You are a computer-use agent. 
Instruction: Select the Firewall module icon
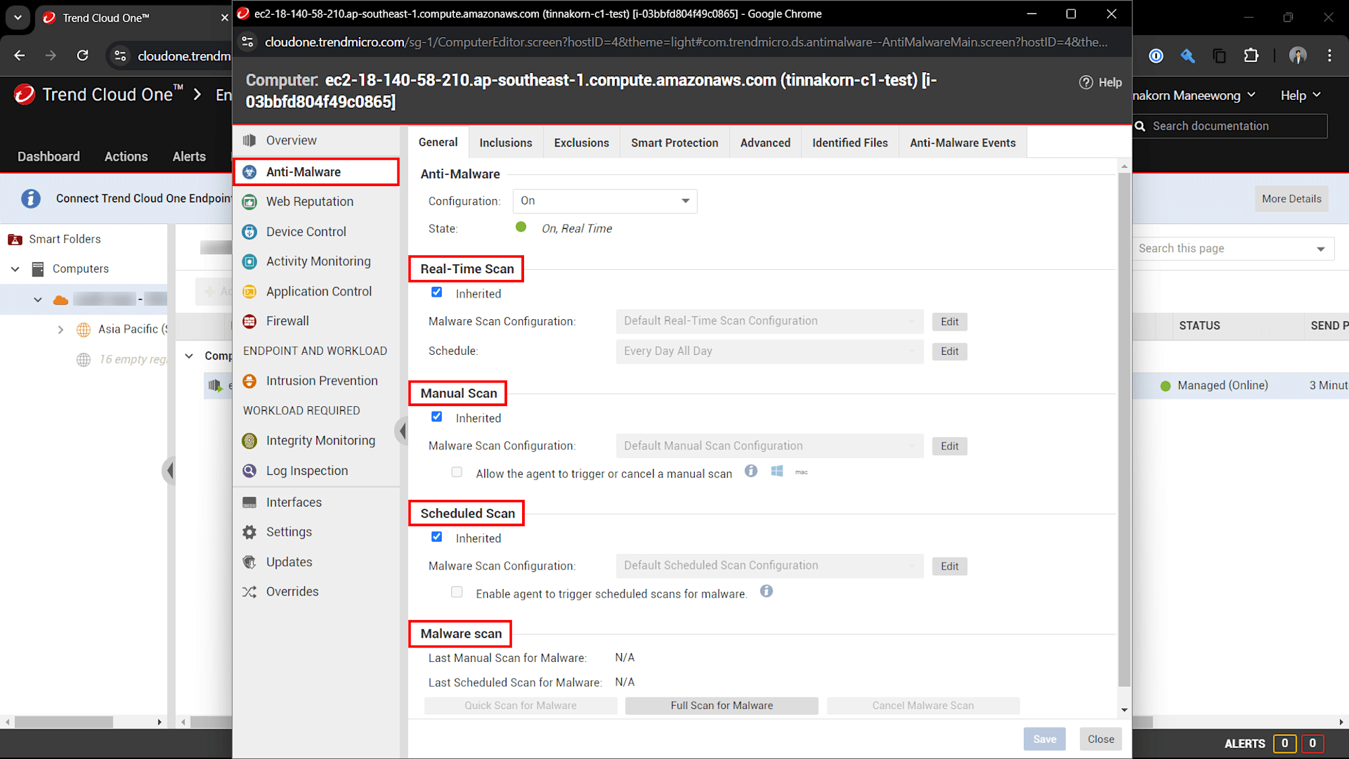[250, 321]
